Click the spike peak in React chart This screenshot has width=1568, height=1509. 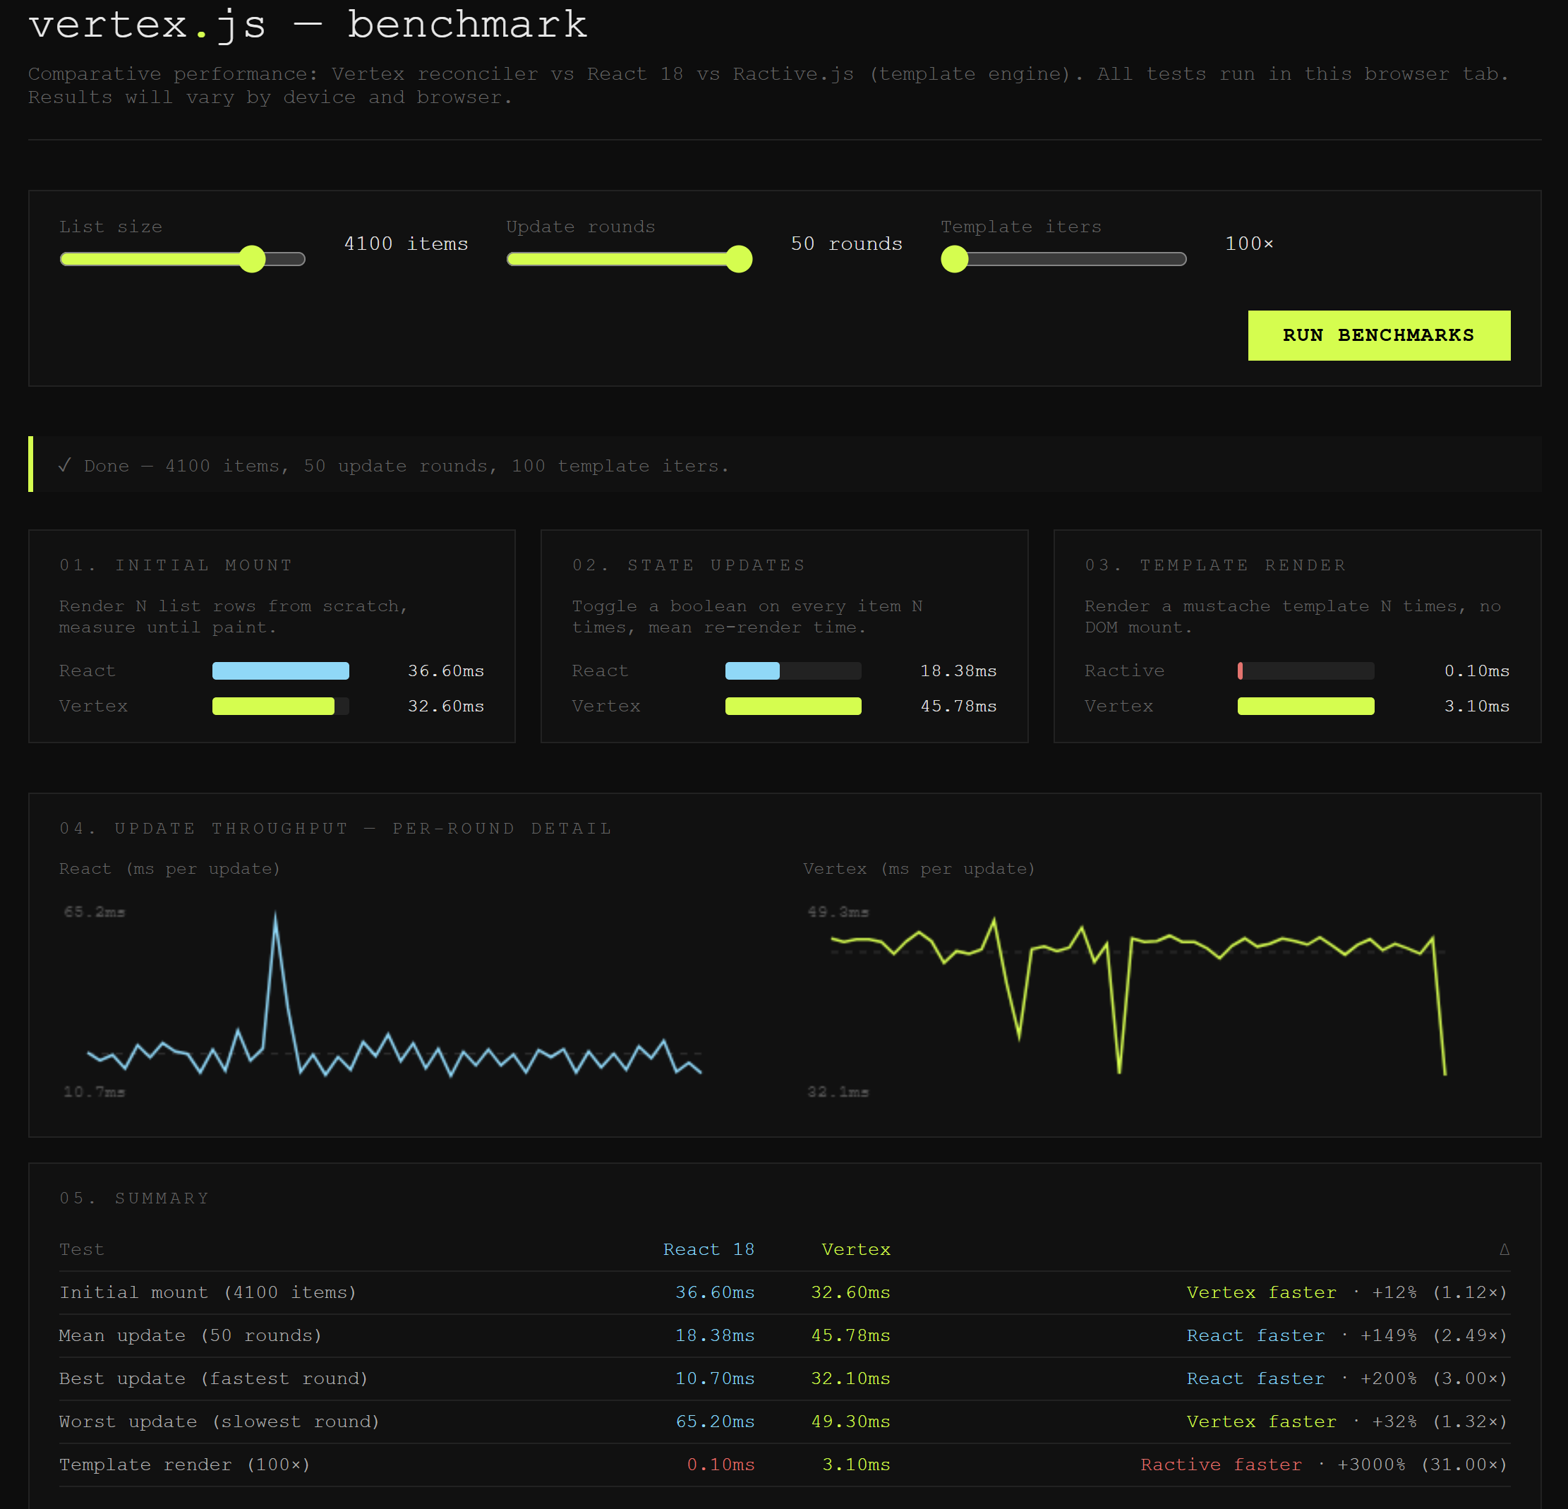pos(275,916)
